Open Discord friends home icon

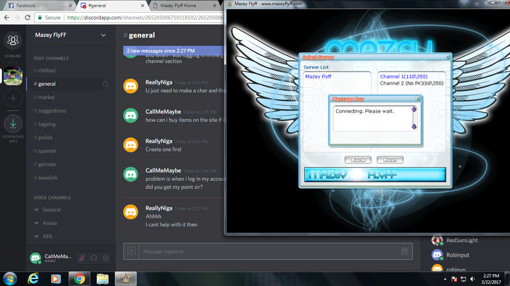pos(13,40)
